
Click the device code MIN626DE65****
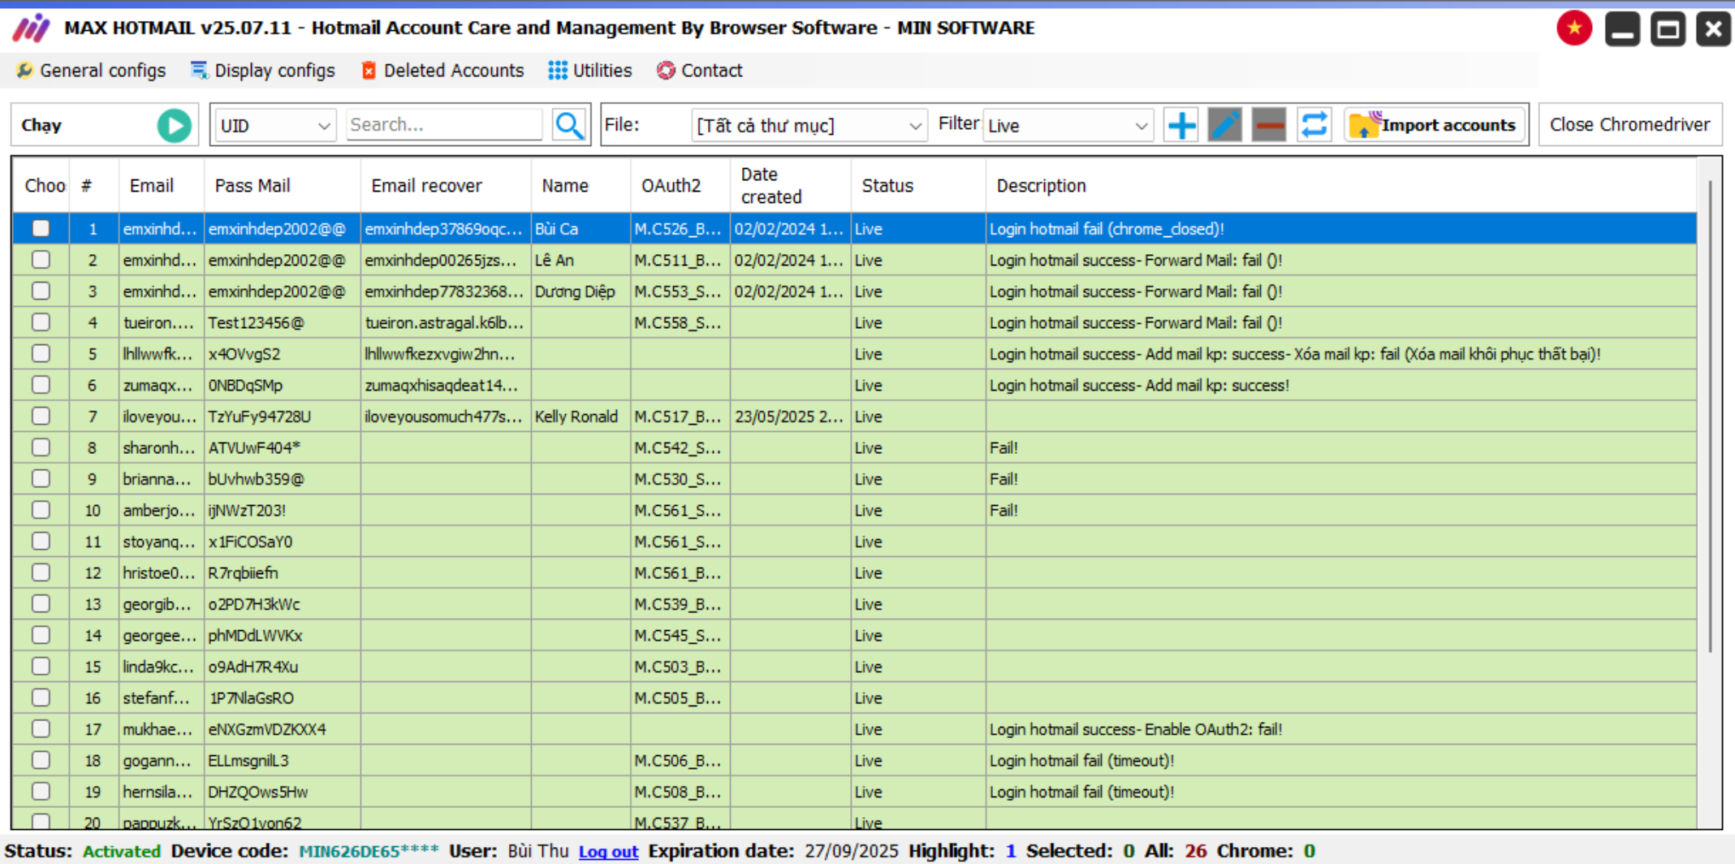(x=369, y=851)
